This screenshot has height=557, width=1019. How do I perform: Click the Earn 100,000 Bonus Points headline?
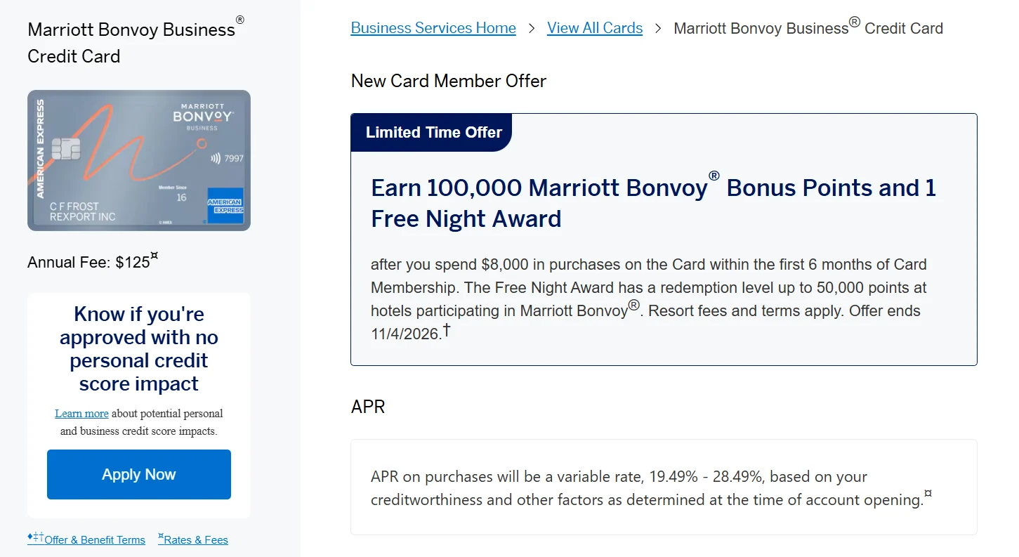(653, 203)
